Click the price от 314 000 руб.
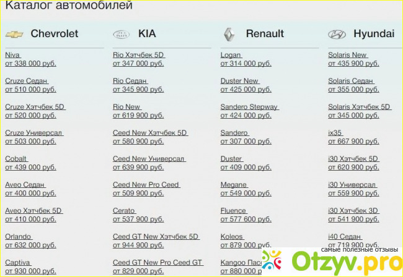This screenshot has height=277, width=403. [x=246, y=64]
